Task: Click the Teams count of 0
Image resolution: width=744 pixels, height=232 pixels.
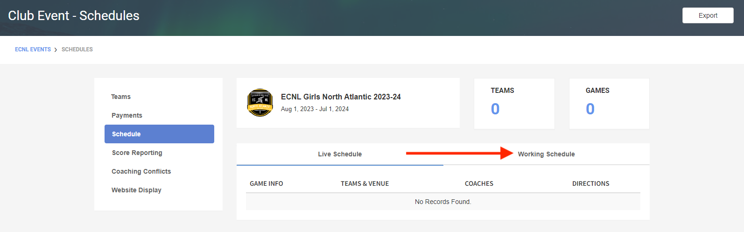Action: tap(495, 109)
